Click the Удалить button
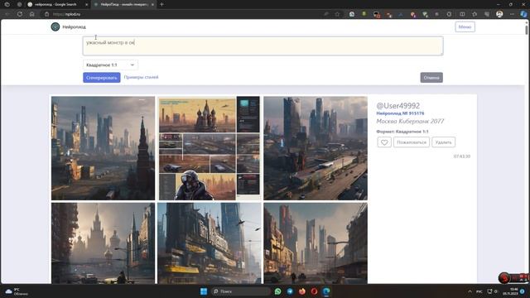The height and width of the screenshot is (298, 530). pyautogui.click(x=444, y=142)
